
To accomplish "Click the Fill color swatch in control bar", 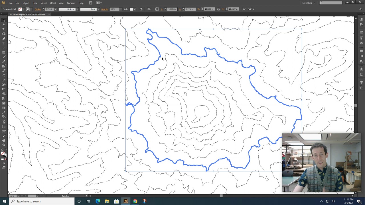I will (20, 9).
